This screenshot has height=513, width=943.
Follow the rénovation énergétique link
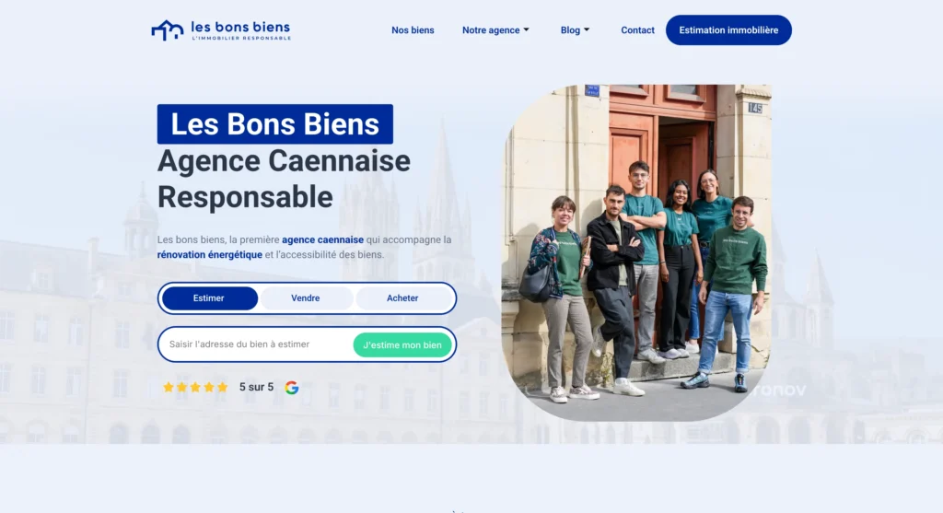coord(210,254)
